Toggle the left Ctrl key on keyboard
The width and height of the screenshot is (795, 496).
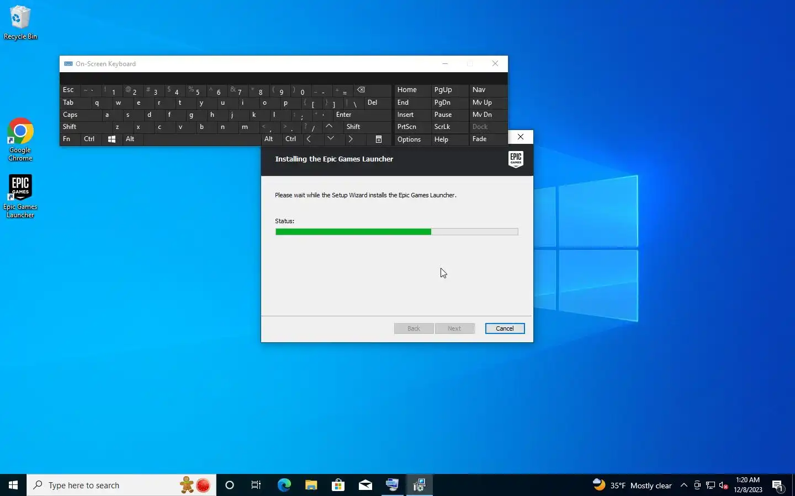point(91,139)
